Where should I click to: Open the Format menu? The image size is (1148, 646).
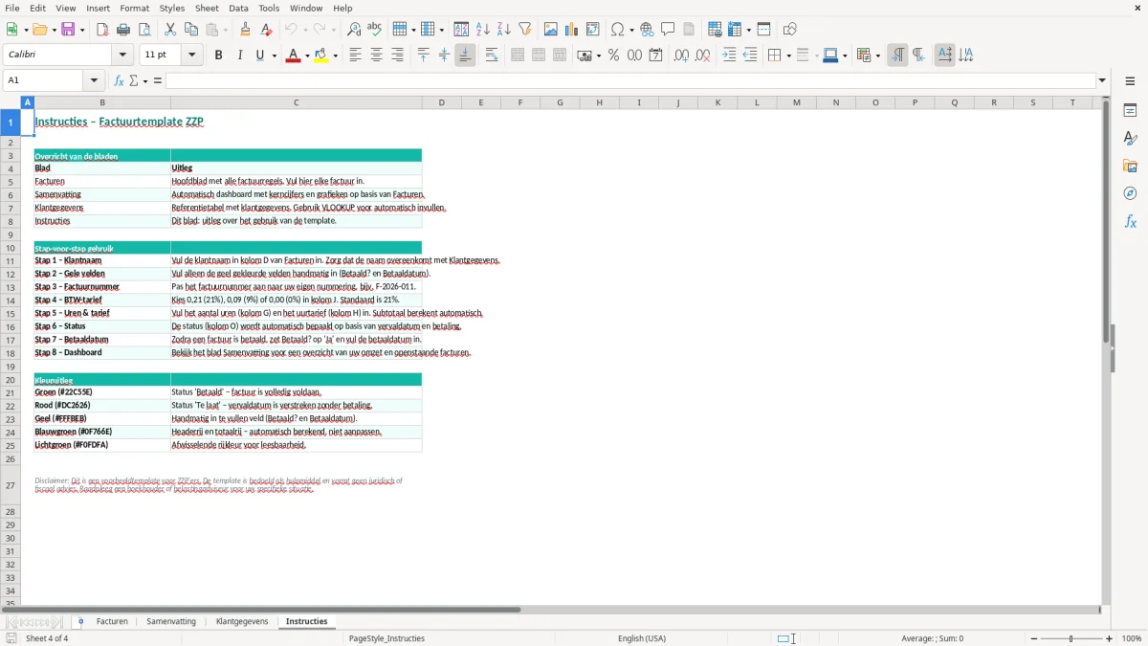click(x=134, y=8)
